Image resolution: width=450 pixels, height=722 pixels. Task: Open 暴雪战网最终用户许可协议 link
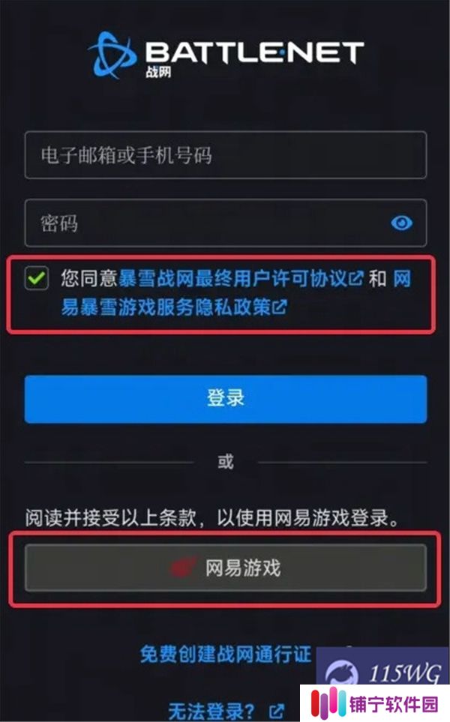pyautogui.click(x=233, y=279)
